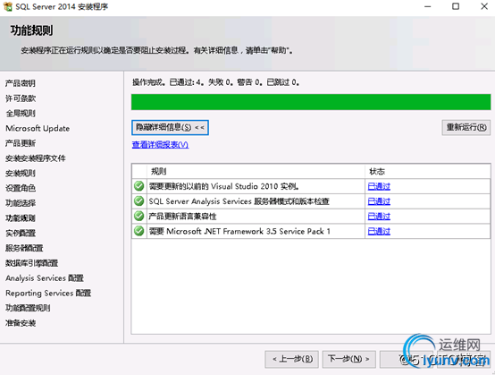Viewport: 495px width, 375px height.
Task: Click the SQL Server setup title bar icon
Action: point(7,6)
